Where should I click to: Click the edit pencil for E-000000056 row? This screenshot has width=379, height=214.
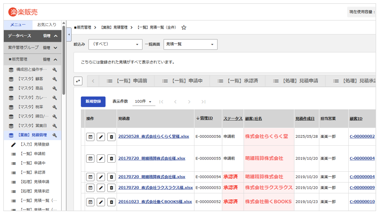click(101, 137)
